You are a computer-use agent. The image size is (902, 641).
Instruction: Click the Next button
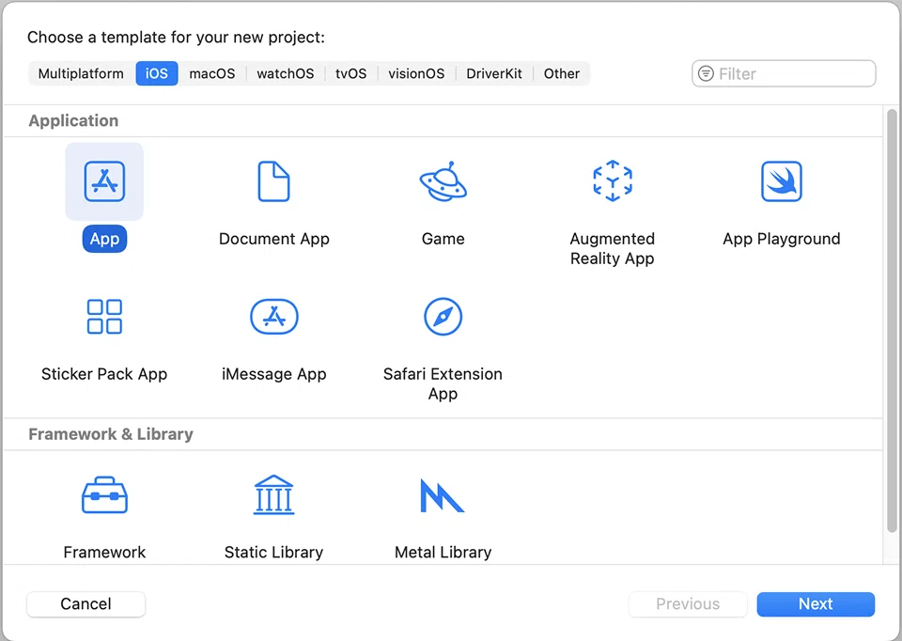[816, 604]
